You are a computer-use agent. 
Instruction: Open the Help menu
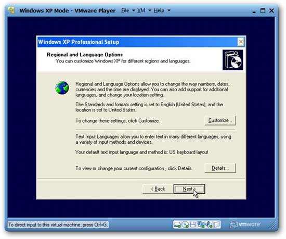(159, 10)
